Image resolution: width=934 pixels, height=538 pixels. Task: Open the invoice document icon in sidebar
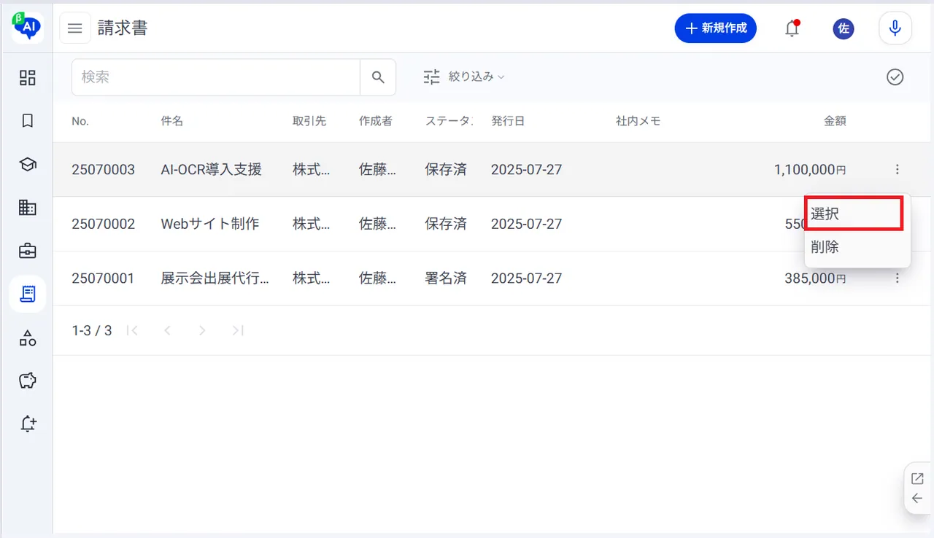pyautogui.click(x=27, y=294)
